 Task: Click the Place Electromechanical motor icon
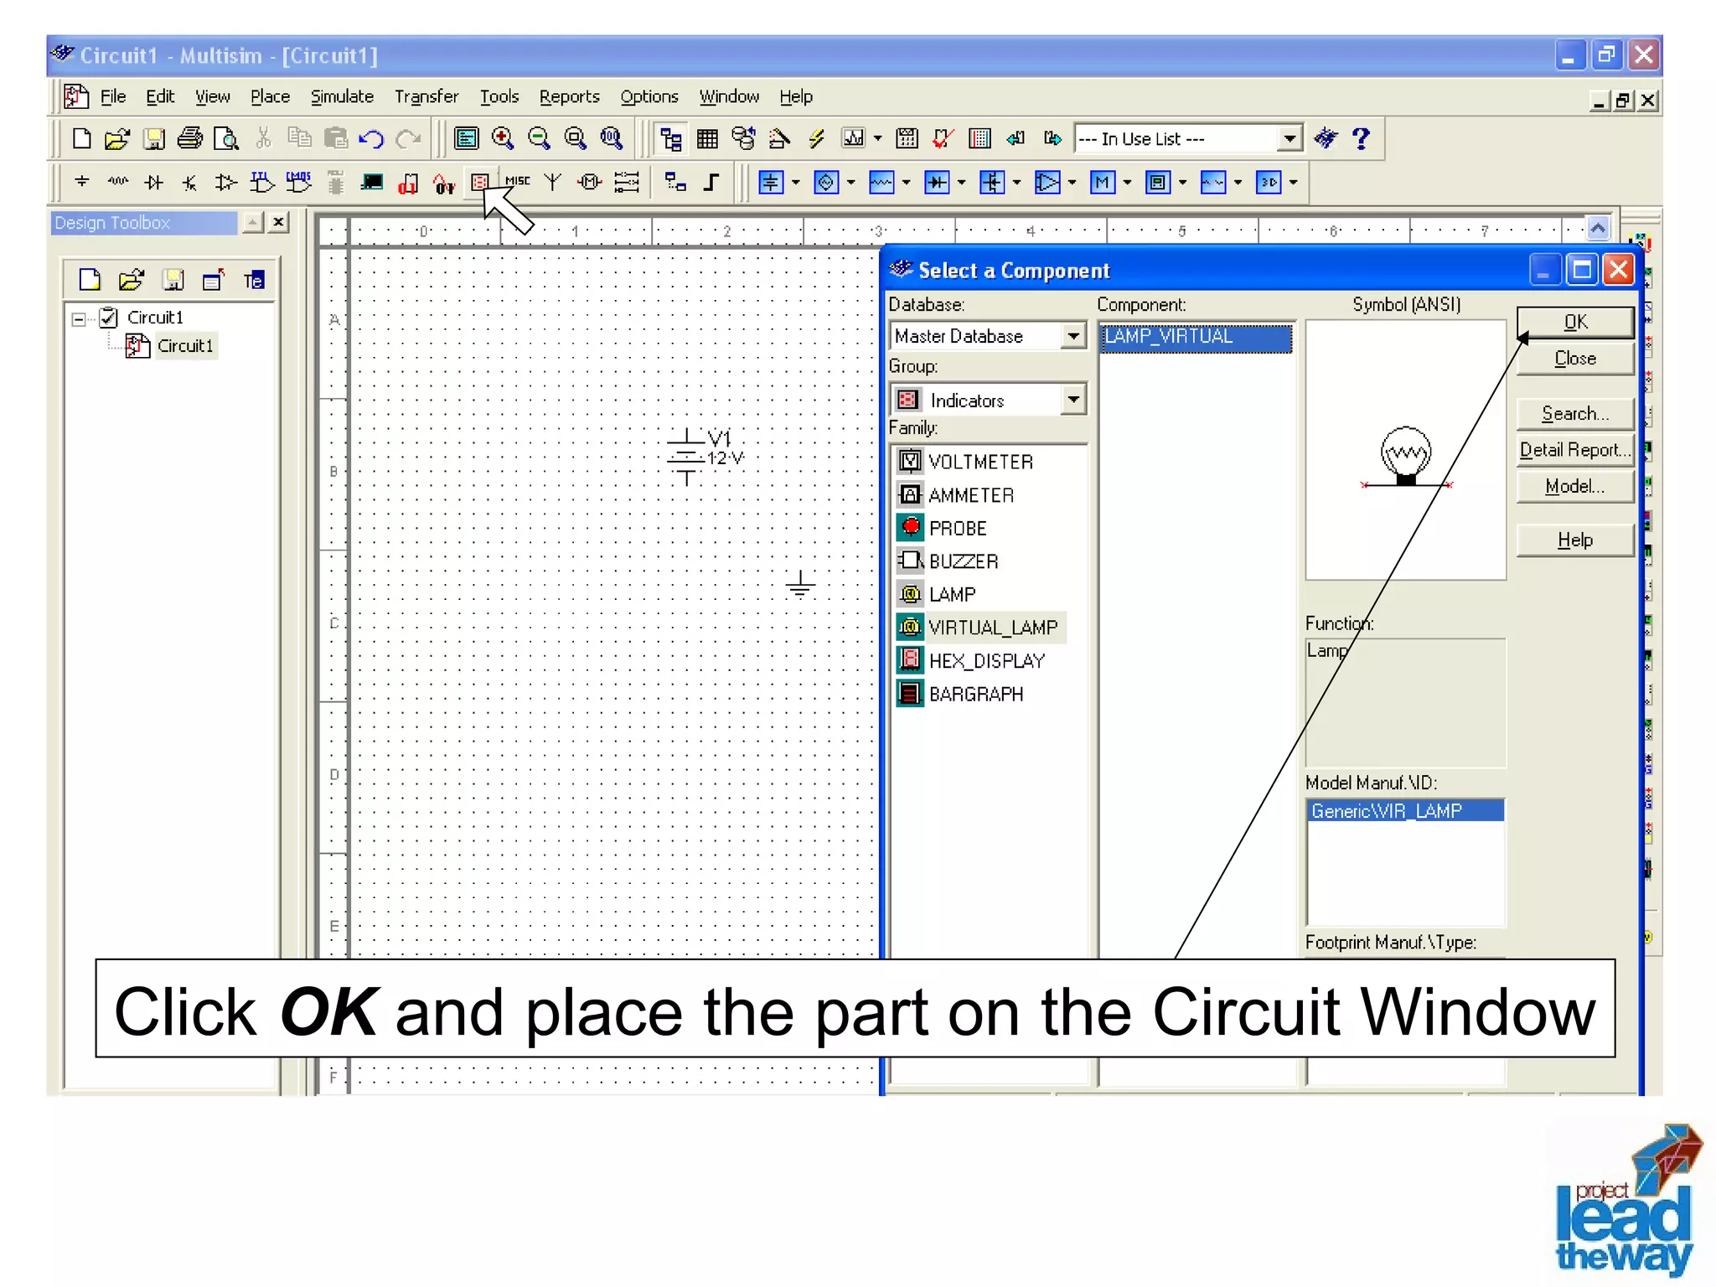[x=589, y=182]
